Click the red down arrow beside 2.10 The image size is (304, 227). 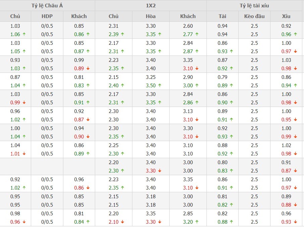coord(123,222)
